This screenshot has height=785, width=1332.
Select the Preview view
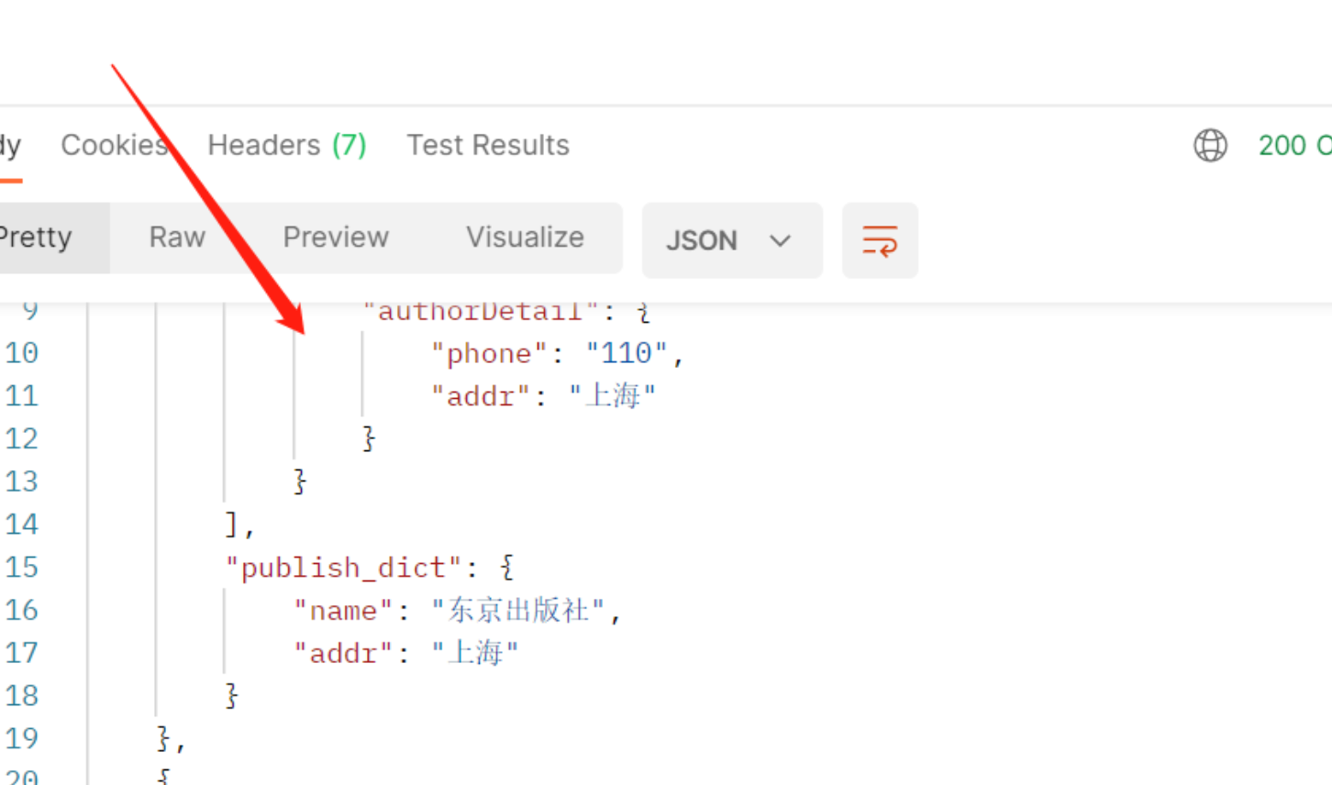click(336, 238)
